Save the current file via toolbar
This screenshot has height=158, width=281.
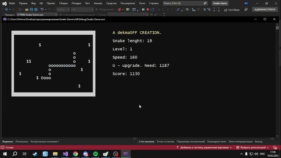pos(31,10)
